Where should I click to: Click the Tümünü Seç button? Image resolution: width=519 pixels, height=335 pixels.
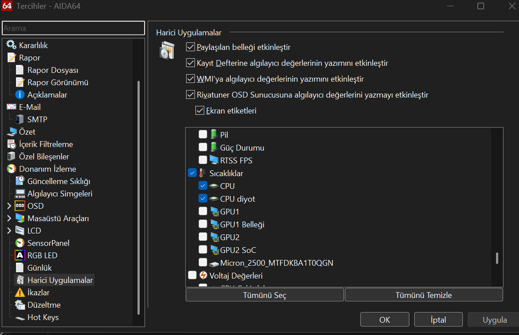tap(265, 295)
